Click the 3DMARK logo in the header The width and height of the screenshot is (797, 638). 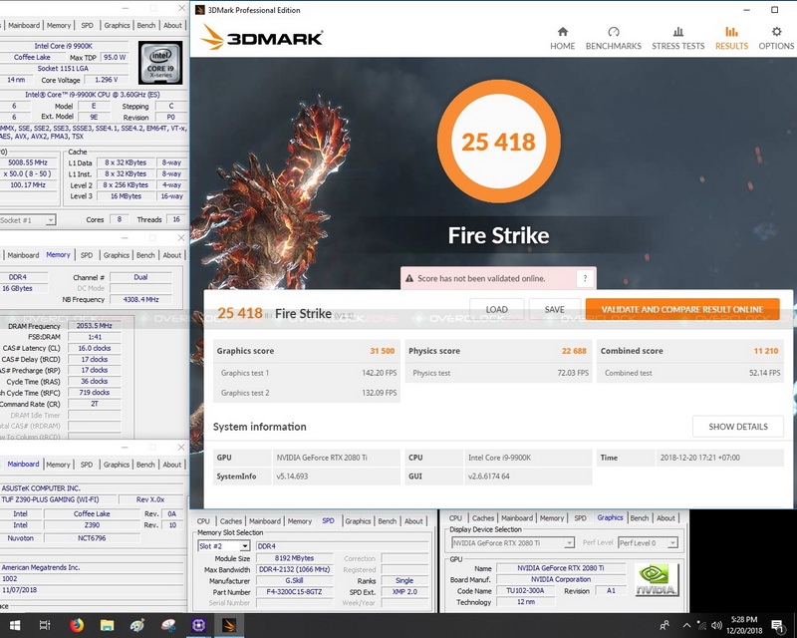[262, 38]
